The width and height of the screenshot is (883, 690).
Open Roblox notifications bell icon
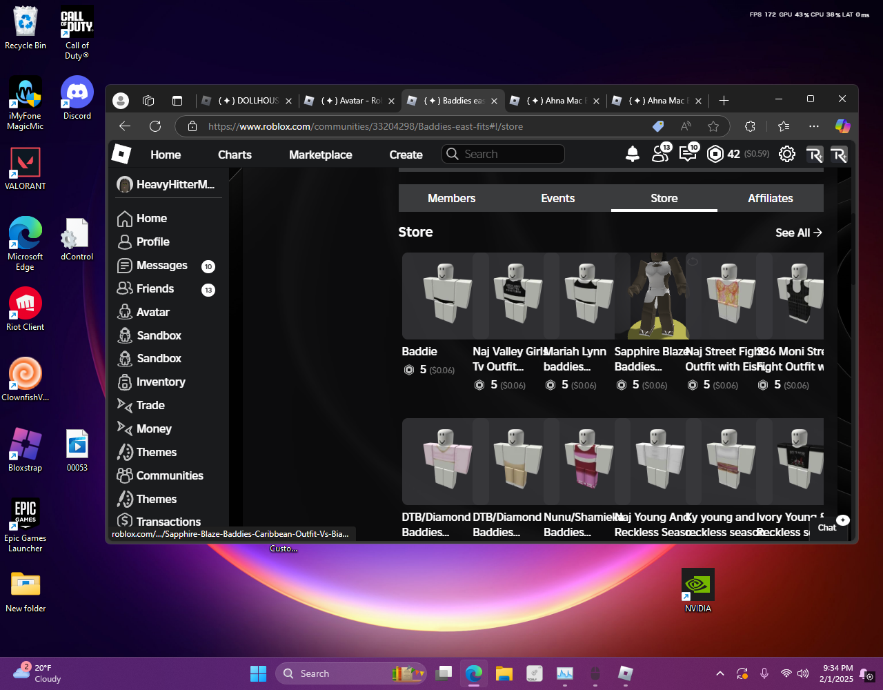(632, 154)
